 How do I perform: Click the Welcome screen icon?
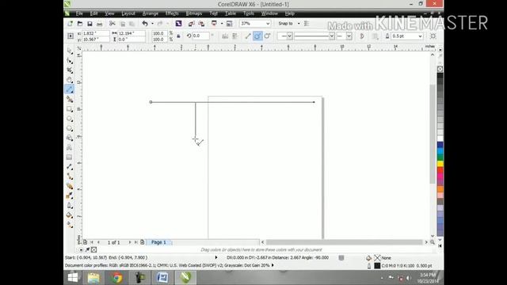pos(229,24)
